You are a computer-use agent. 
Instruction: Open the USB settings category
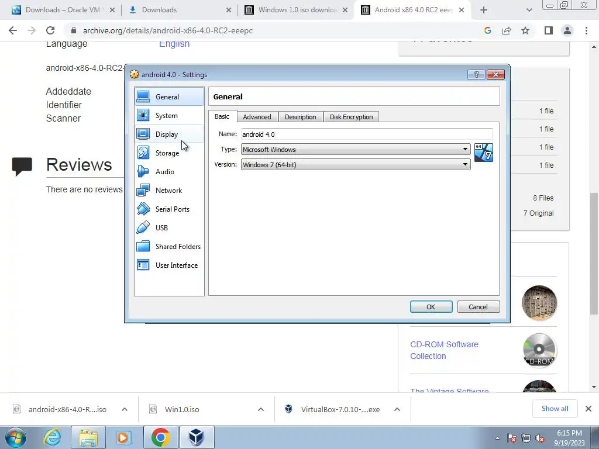[169, 227]
